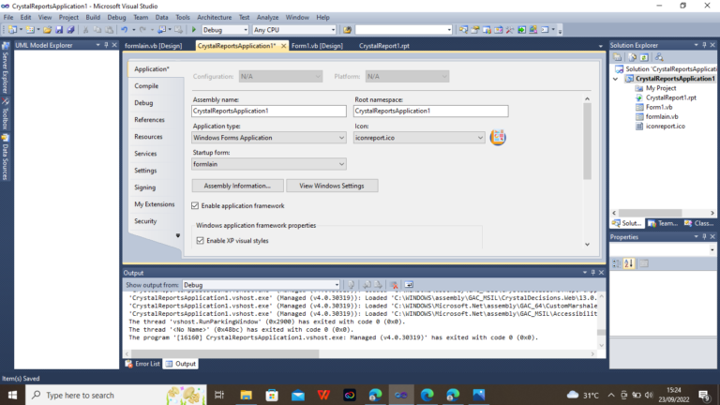This screenshot has height=405, width=720.
Task: Click the Assembly Information button
Action: coord(237,186)
